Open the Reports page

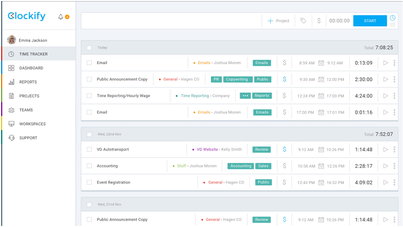point(39,82)
